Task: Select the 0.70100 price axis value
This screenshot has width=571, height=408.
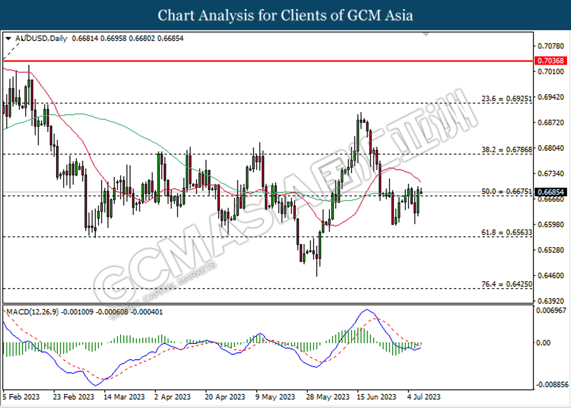Action: tap(551, 72)
